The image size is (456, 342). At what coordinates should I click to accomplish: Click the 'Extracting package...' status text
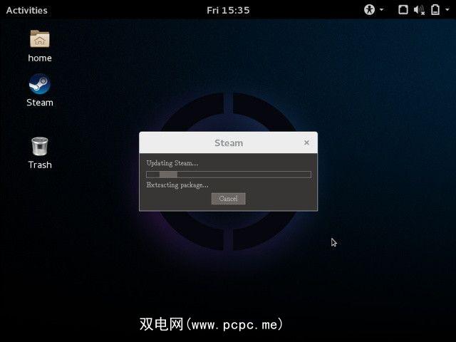(177, 185)
